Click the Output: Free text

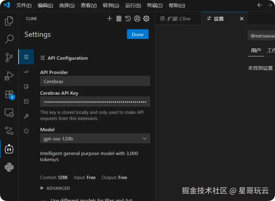[x=114, y=178]
